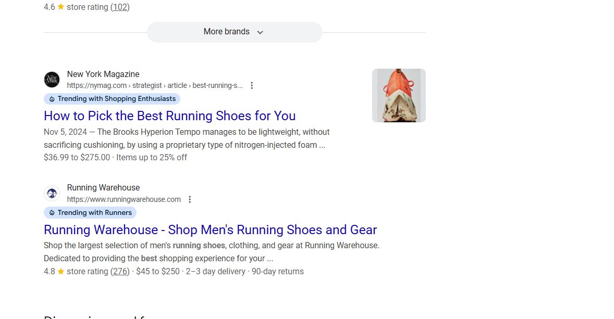Click the $45 to $250 price text
Image resolution: width=614 pixels, height=319 pixels.
coord(158,271)
